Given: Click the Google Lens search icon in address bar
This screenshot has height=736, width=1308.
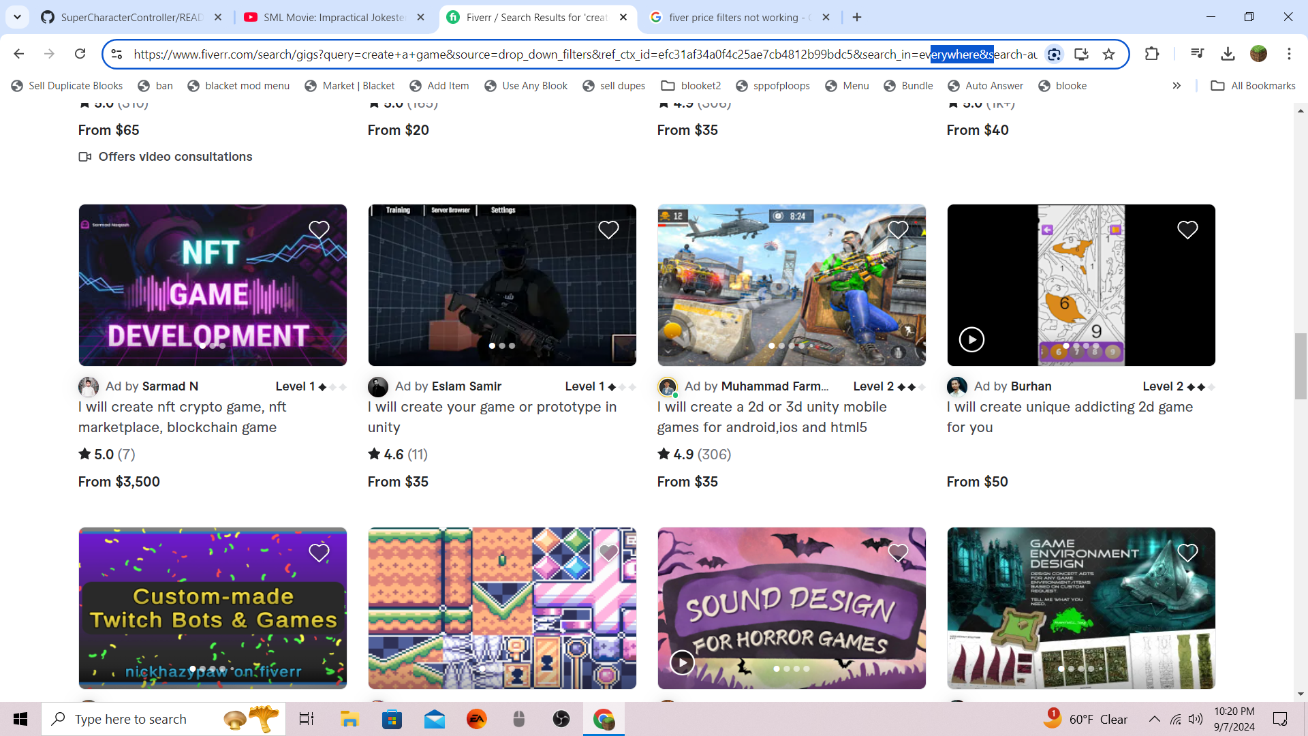Looking at the screenshot, I should pos(1054,55).
